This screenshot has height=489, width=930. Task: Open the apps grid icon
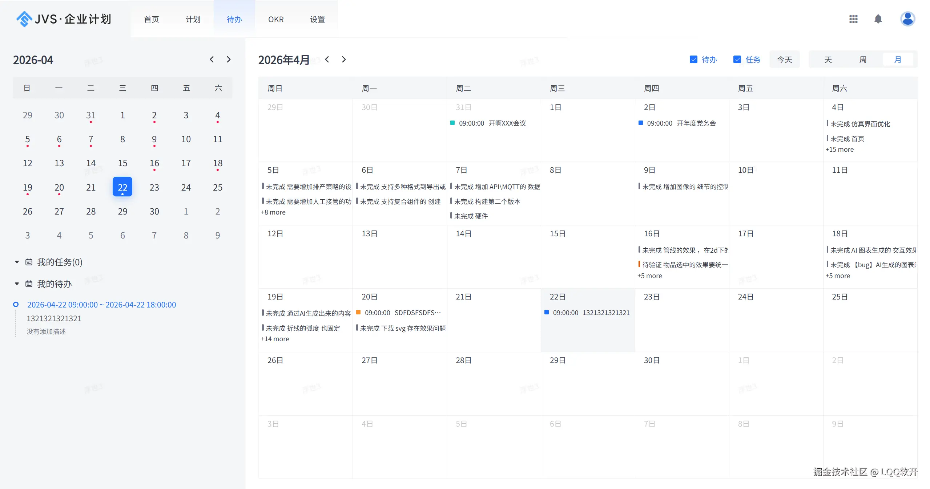point(853,19)
